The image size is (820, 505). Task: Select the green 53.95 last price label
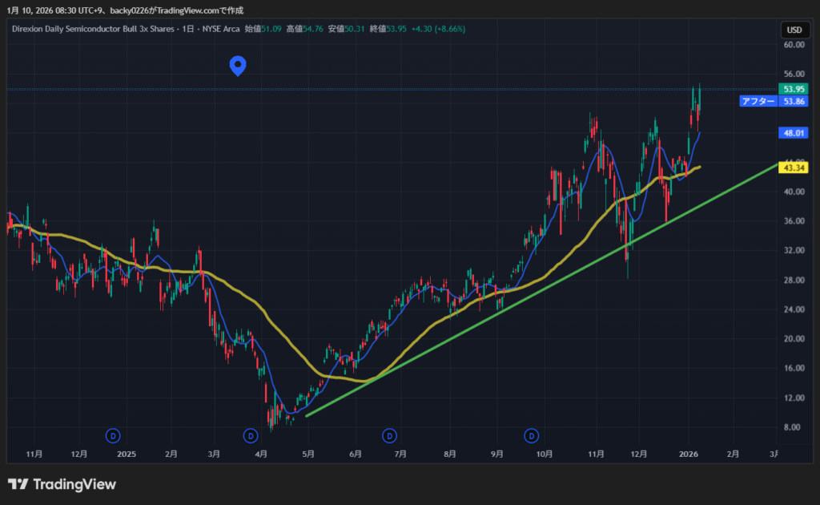(794, 89)
